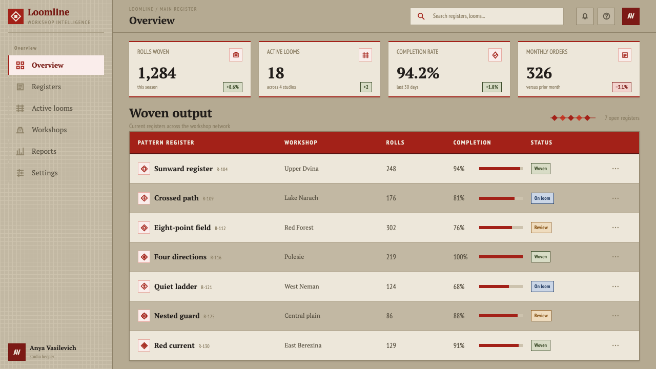Open the AV profile avatar in header
Screen dimensions: 656x369
[x=631, y=16]
